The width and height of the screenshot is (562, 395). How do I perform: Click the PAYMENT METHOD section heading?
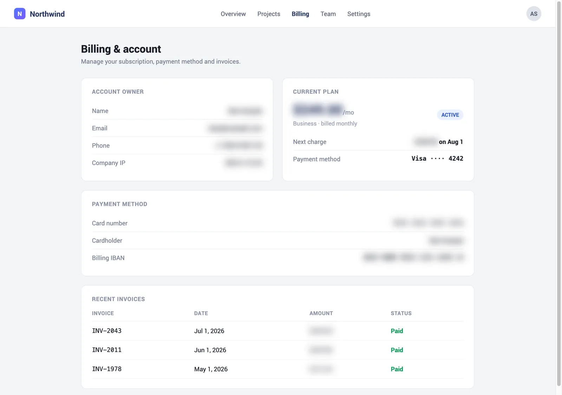[119, 204]
